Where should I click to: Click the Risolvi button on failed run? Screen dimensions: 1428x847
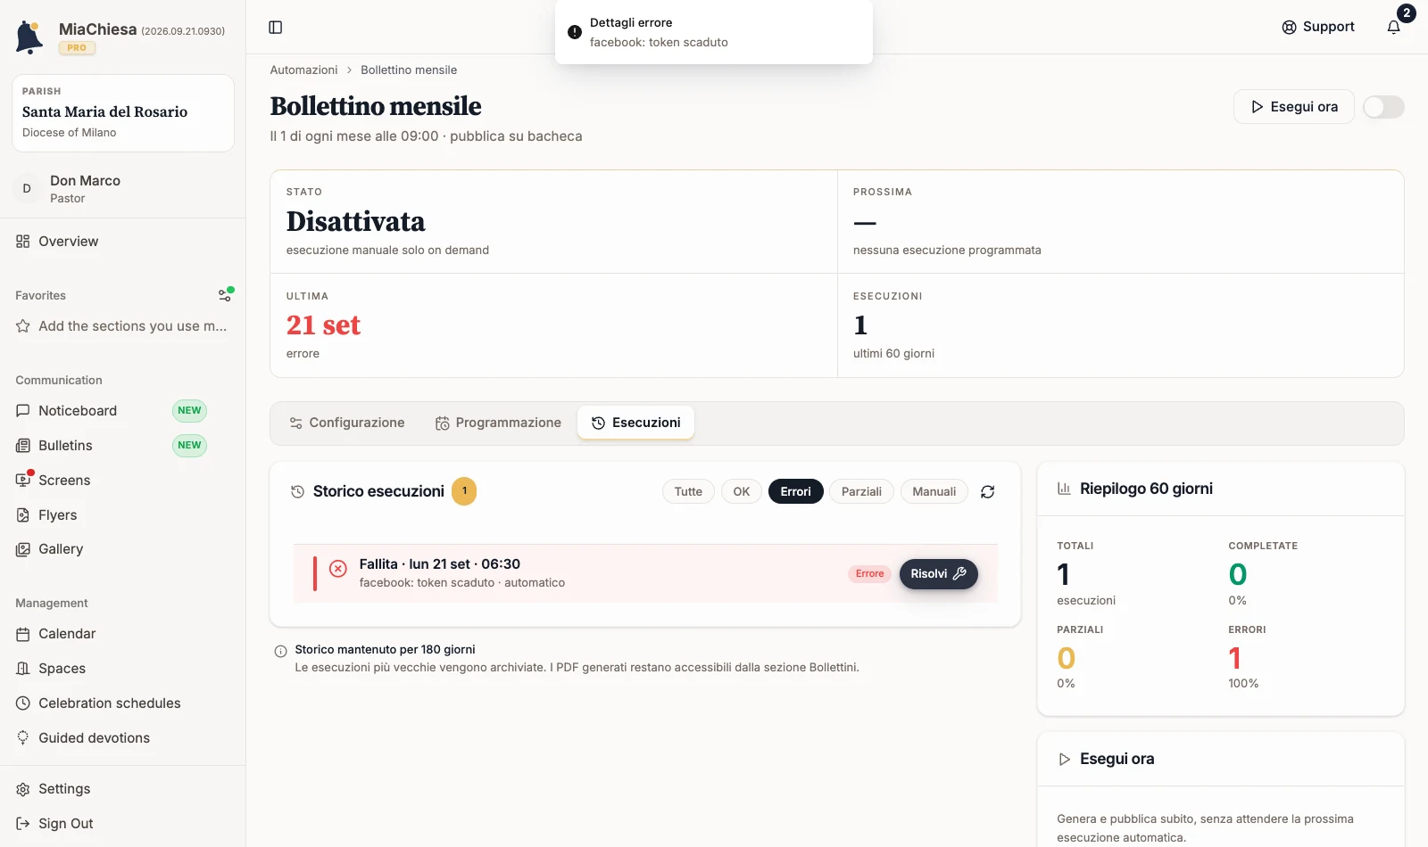pos(938,574)
